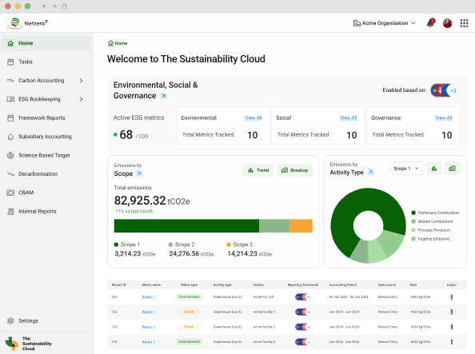The width and height of the screenshot is (475, 354).
Task: Click the Home house icon in sidebar
Action: [x=10, y=43]
